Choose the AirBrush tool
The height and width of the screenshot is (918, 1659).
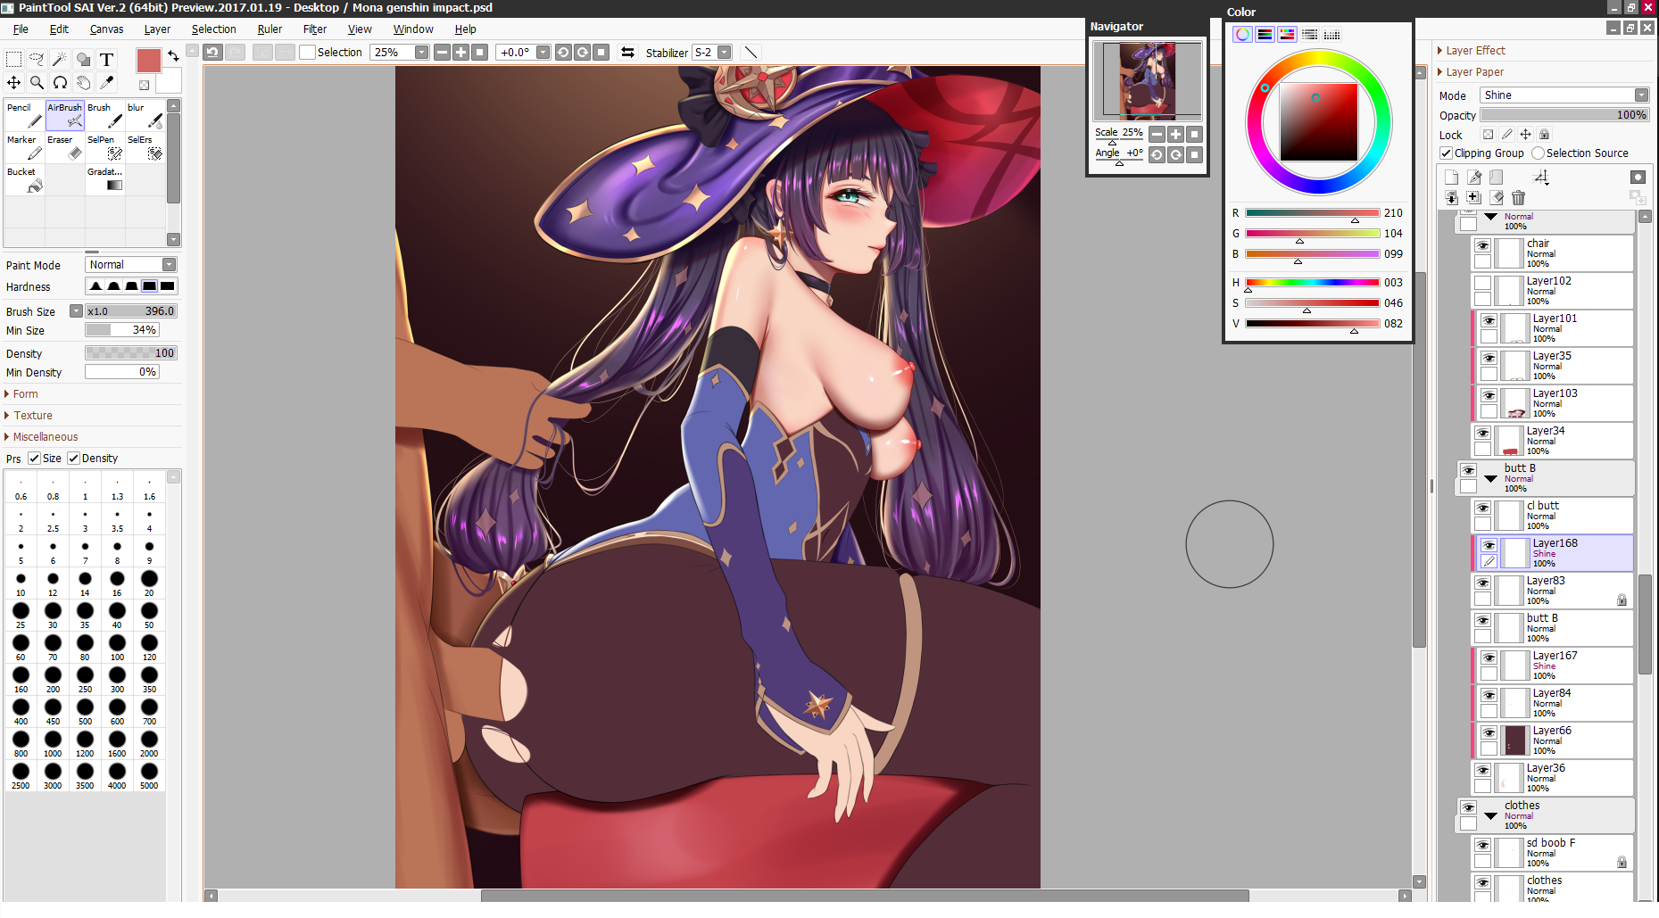tap(65, 116)
